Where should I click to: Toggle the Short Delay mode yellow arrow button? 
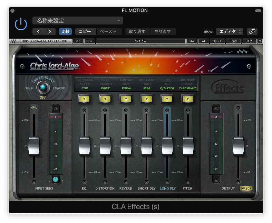pos(147,99)
